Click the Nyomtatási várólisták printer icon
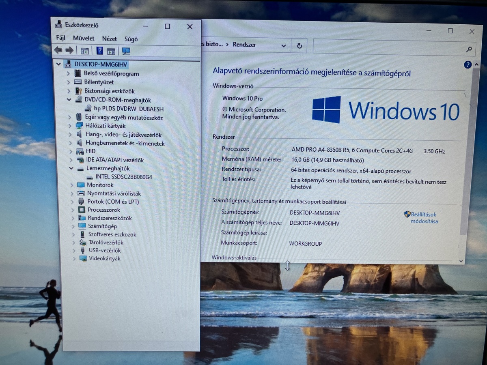The width and height of the screenshot is (487, 365). (81, 193)
